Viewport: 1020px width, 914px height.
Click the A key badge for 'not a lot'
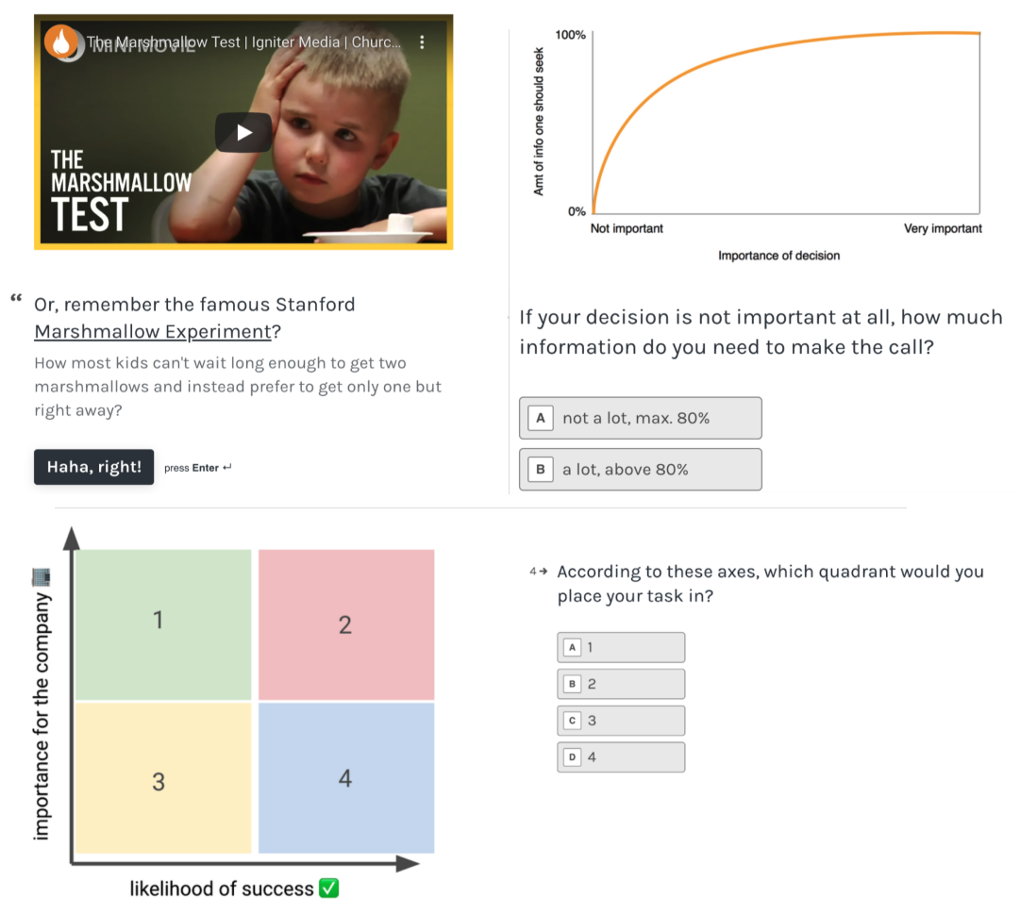tap(541, 418)
